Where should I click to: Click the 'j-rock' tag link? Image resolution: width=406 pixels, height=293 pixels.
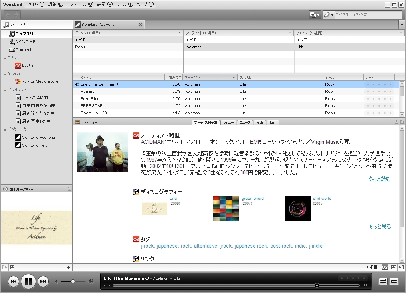click(147, 246)
